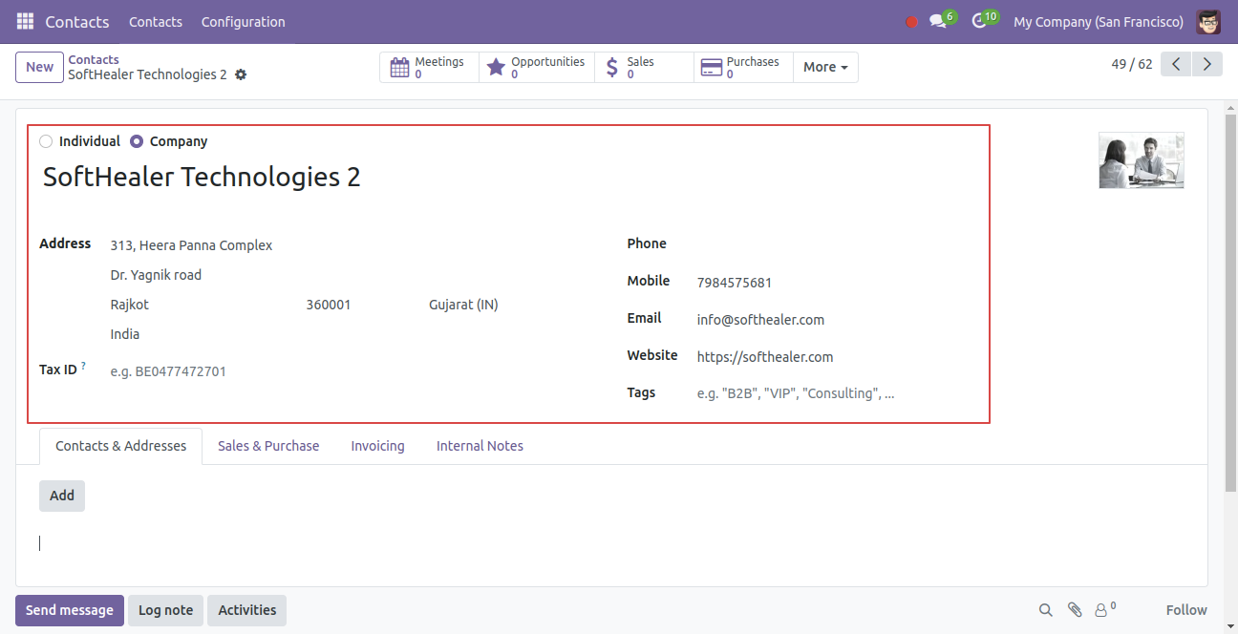Viewport: 1238px width, 634px height.
Task: Open the activities clock icon
Action: click(x=979, y=21)
